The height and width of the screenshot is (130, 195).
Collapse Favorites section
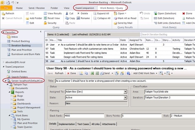[4, 32]
